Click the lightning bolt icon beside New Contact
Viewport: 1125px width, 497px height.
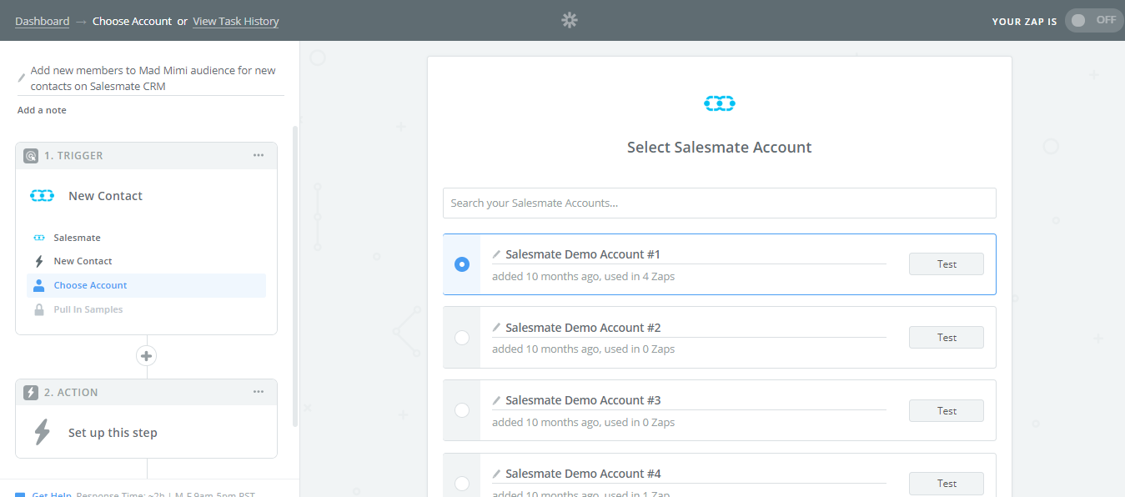point(38,262)
